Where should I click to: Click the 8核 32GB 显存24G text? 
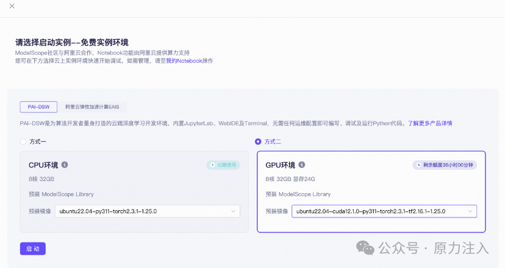coord(290,179)
